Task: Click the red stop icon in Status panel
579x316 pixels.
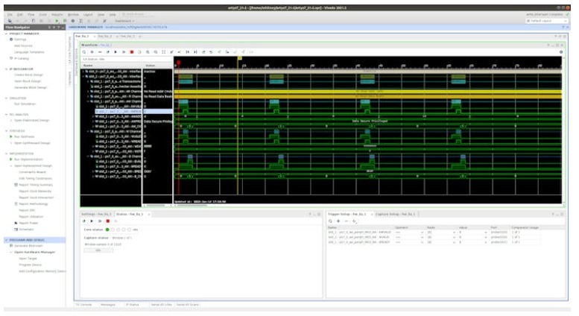Action: [107, 221]
